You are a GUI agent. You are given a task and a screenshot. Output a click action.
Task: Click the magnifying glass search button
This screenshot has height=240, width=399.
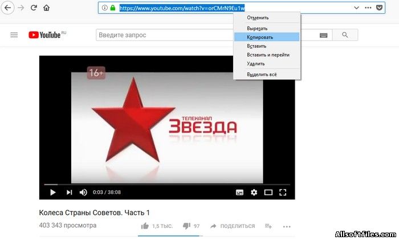click(345, 35)
